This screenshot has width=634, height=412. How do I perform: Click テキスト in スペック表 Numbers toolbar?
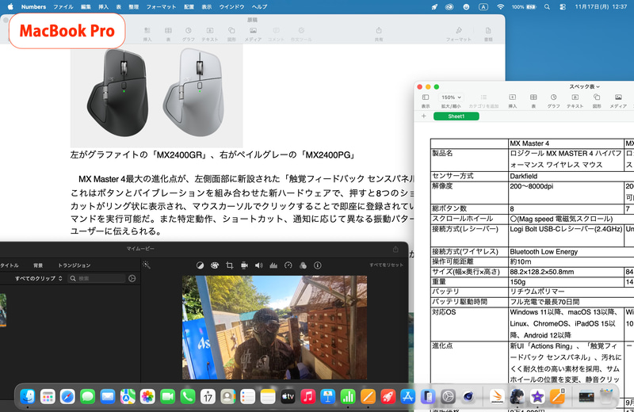point(575,101)
